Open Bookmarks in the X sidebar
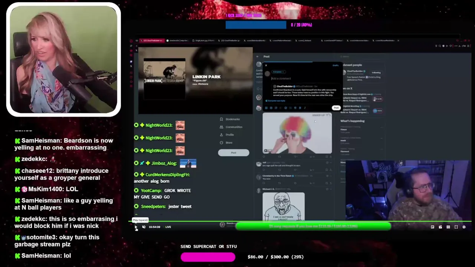The height and width of the screenshot is (267, 475). coord(230,119)
